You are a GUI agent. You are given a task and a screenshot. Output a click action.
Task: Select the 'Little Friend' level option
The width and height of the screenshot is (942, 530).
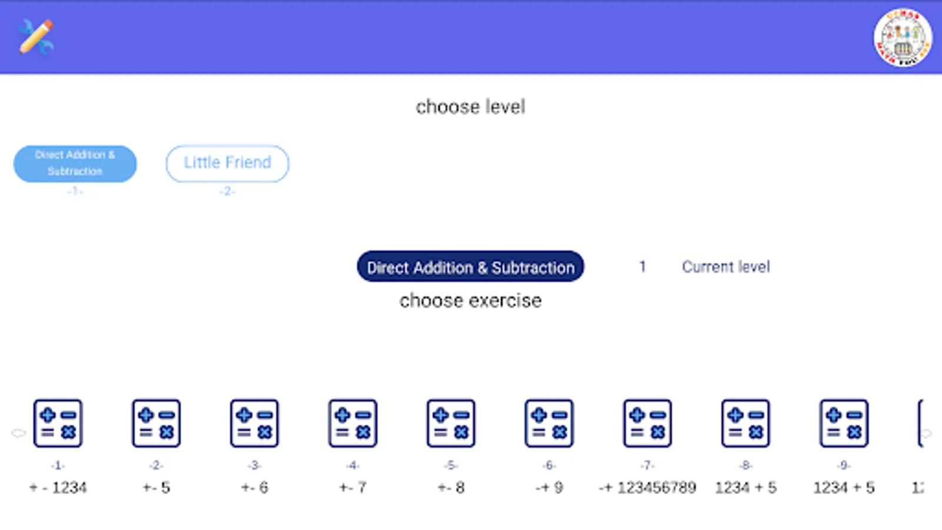click(x=227, y=163)
